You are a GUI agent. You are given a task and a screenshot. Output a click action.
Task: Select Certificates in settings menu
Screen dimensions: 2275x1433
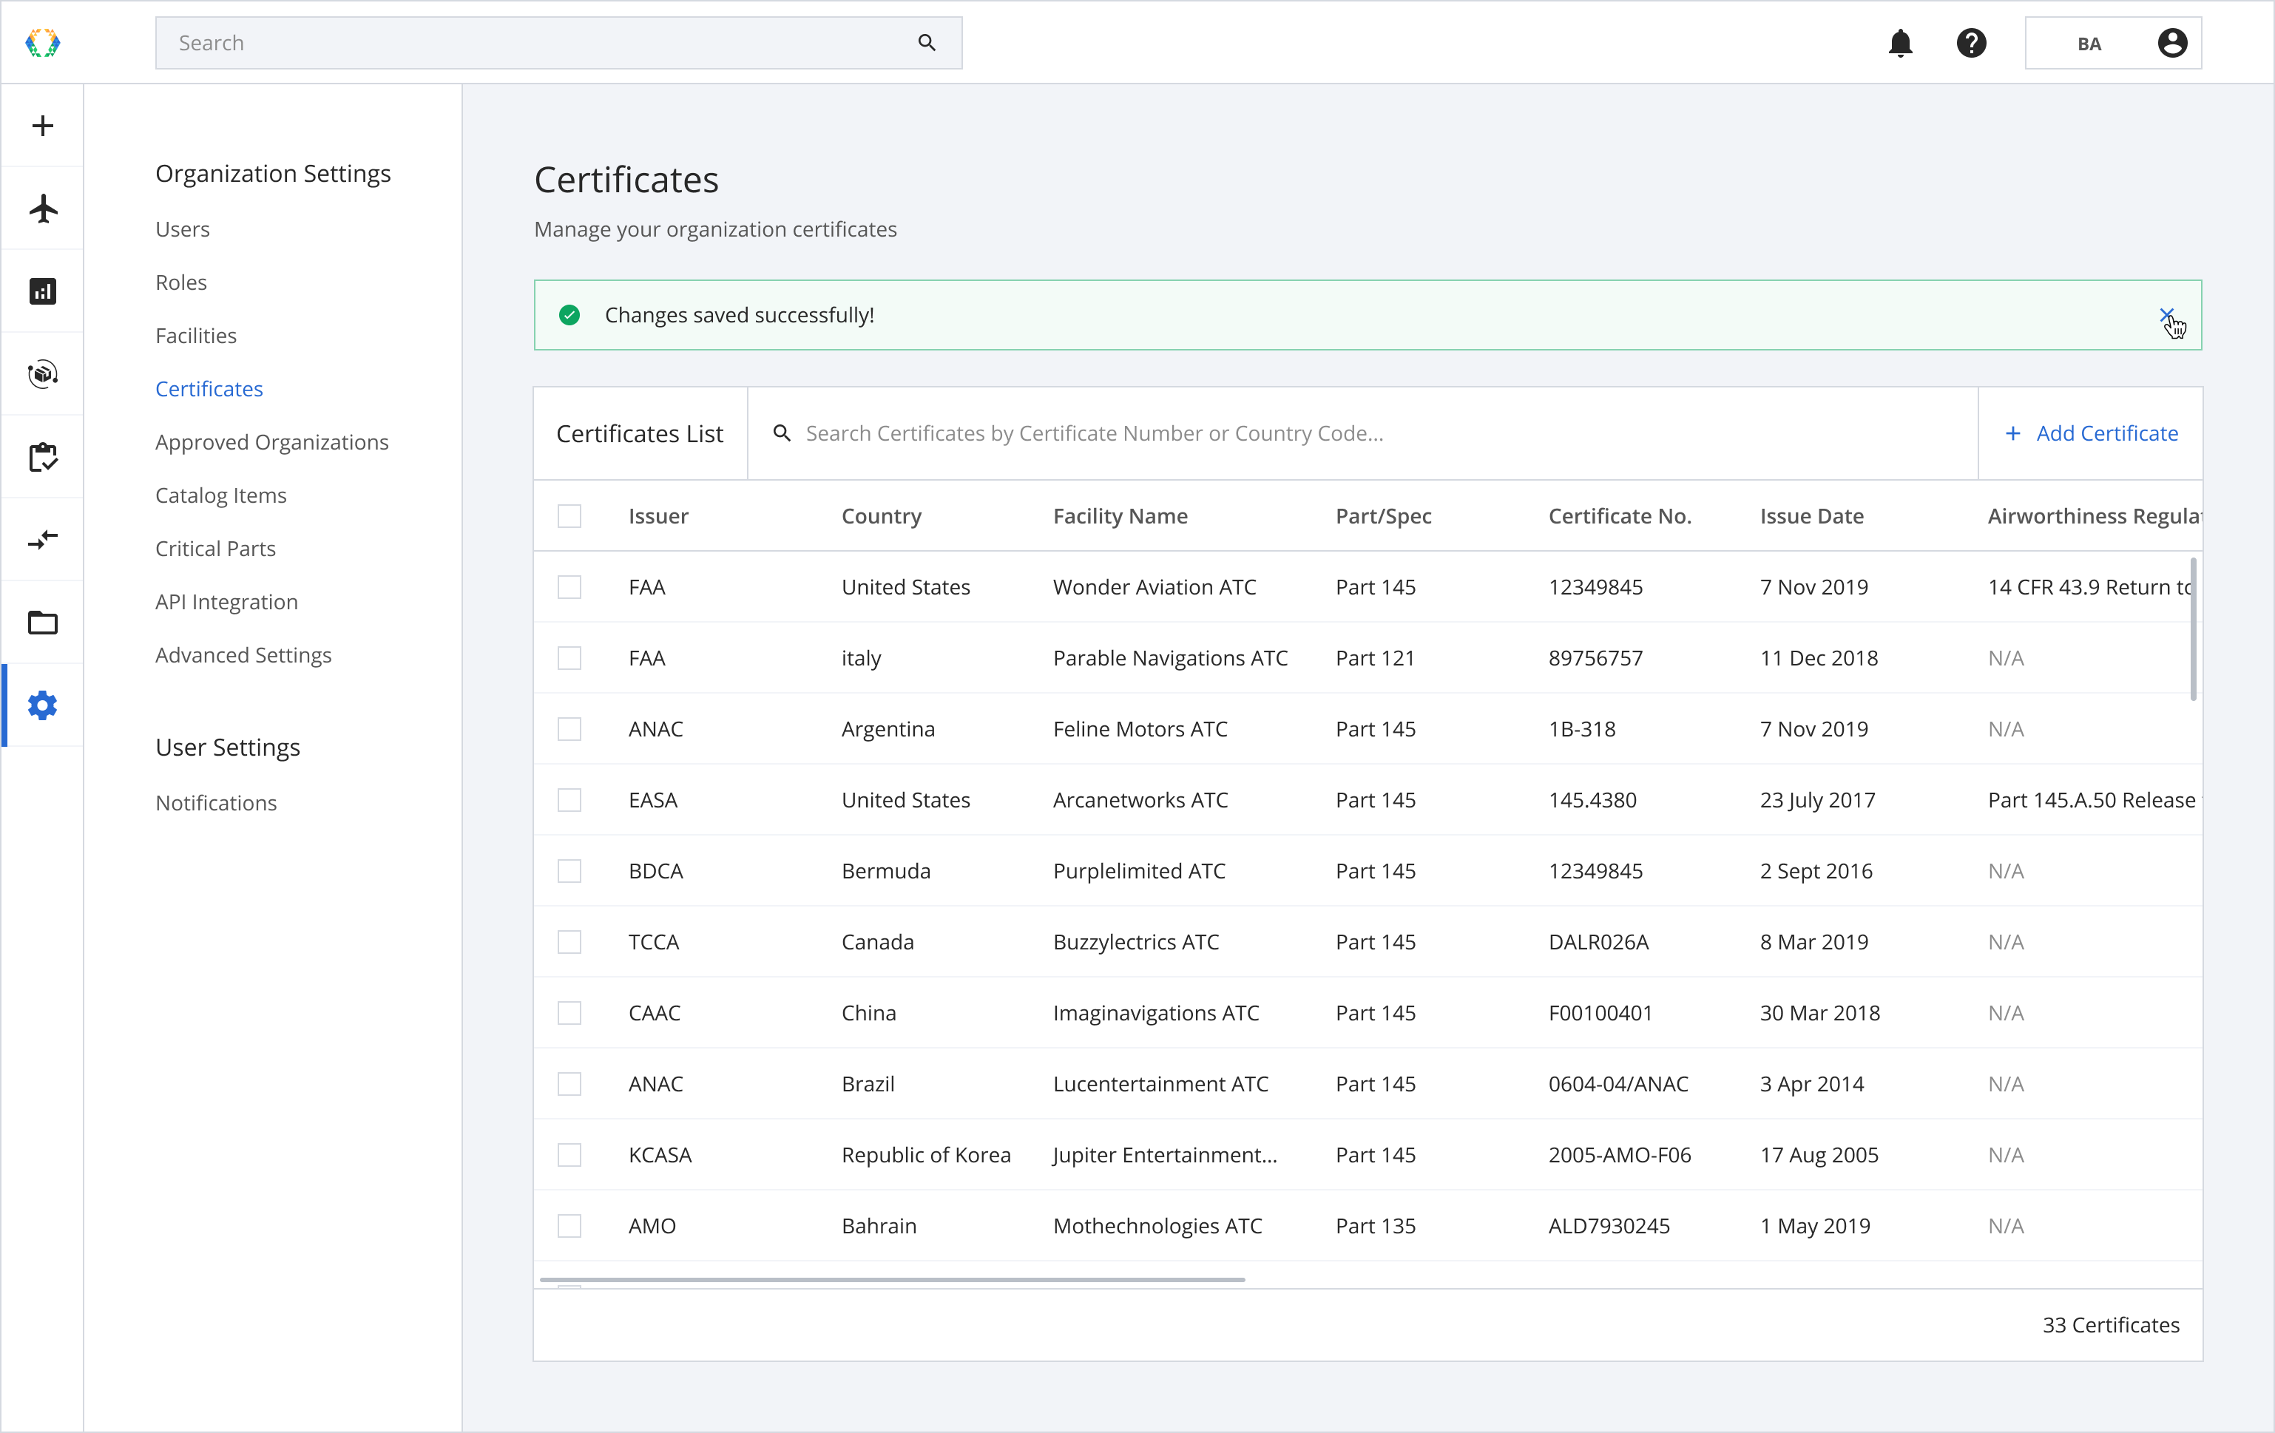[209, 388]
